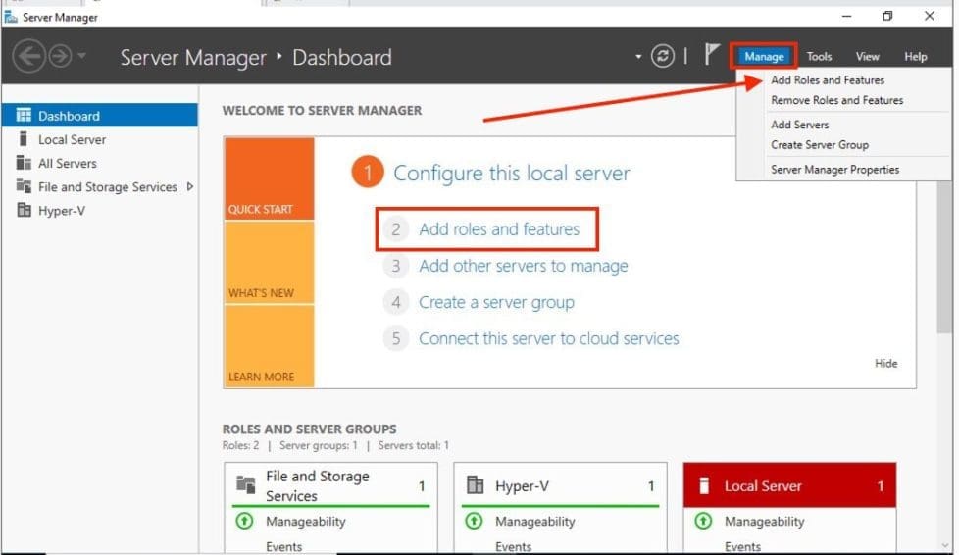Open navigation history dropdown arrow
The image size is (959, 555).
82,57
